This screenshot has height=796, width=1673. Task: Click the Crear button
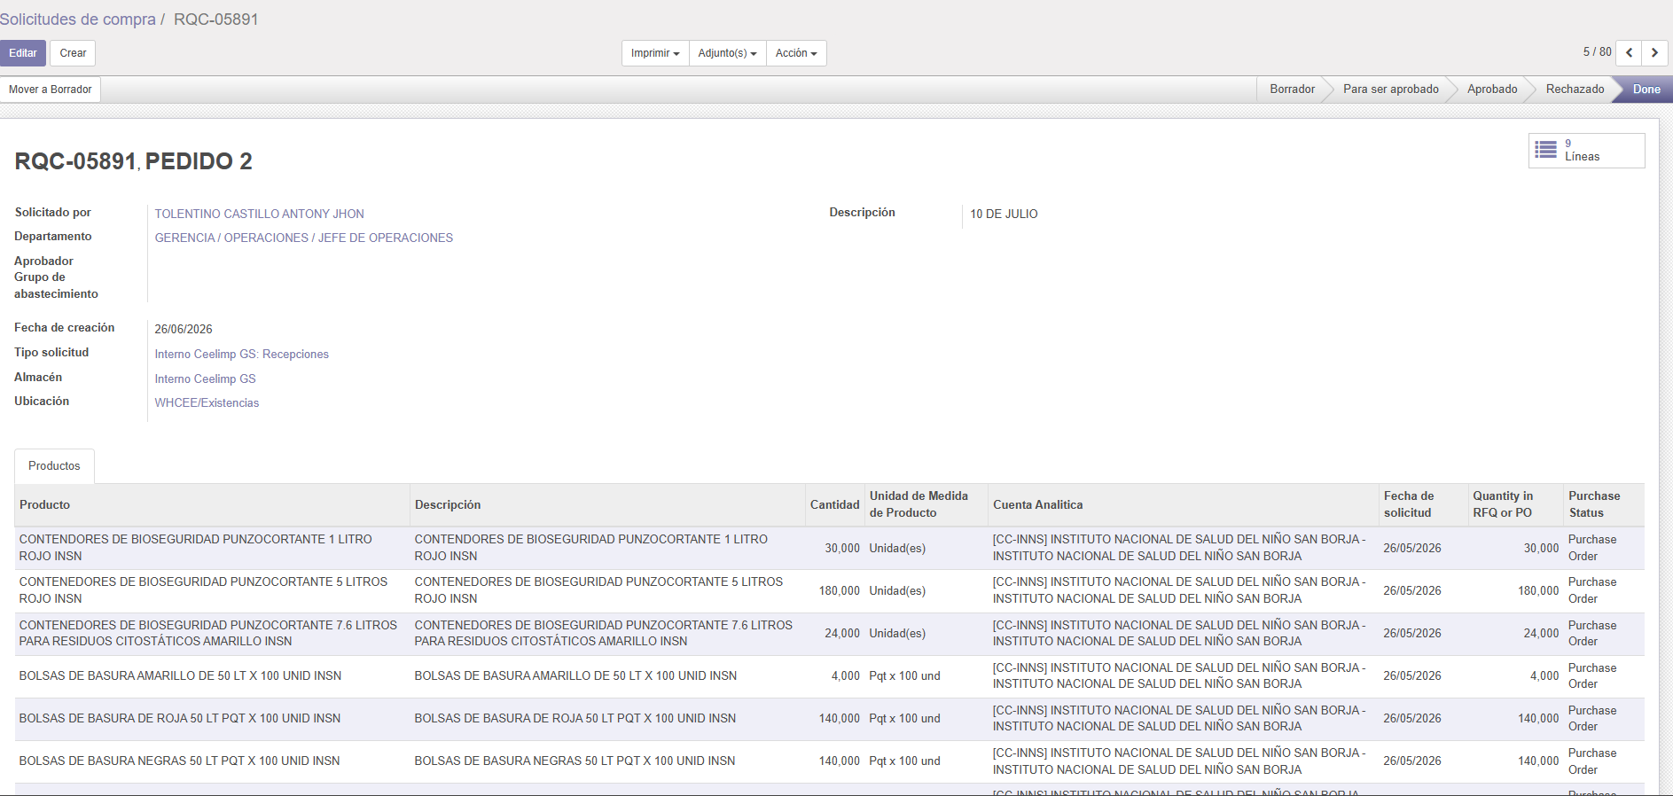(73, 53)
